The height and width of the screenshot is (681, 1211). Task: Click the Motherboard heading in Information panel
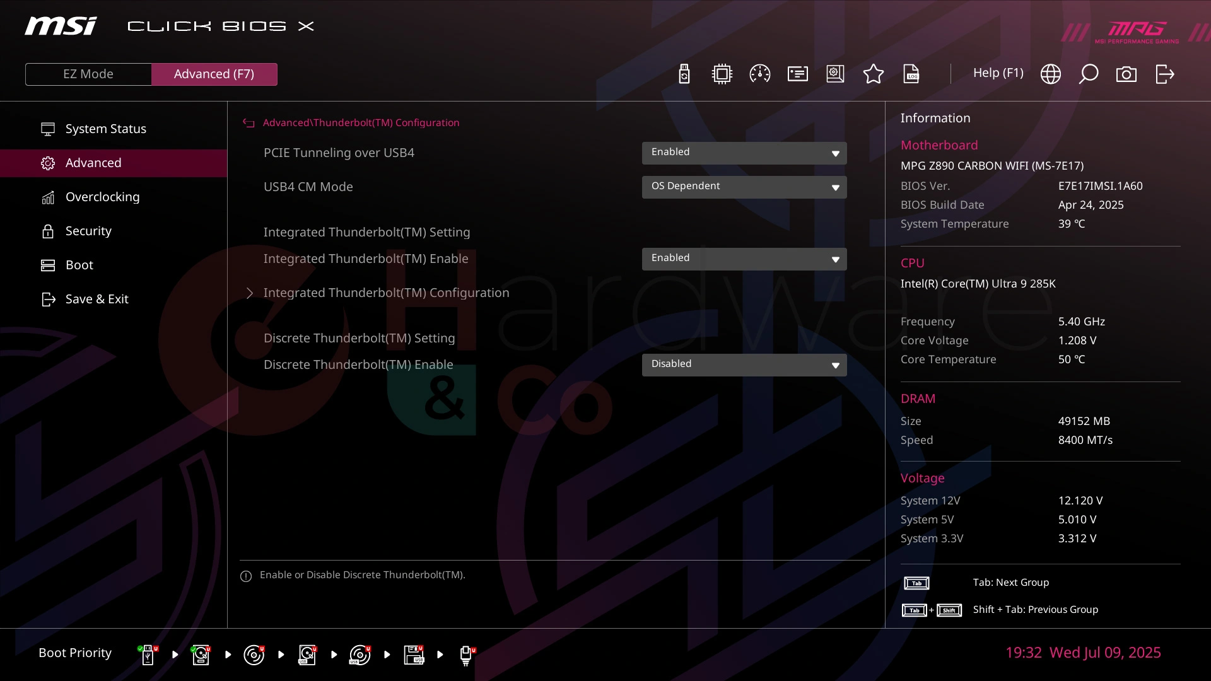(x=939, y=145)
